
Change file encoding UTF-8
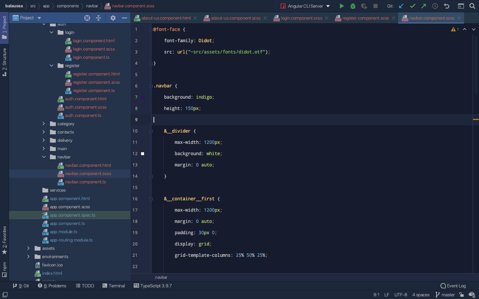coord(401,295)
